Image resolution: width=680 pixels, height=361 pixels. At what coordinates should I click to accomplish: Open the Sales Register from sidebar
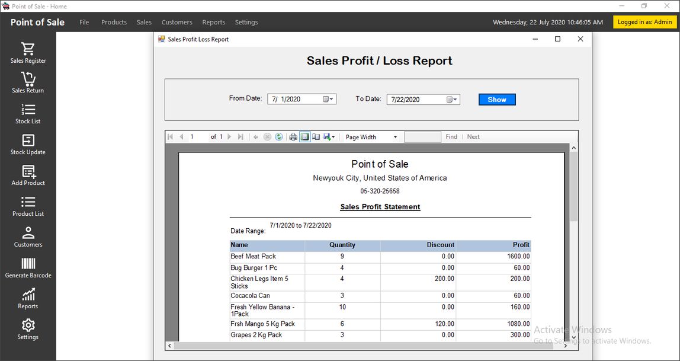(x=28, y=52)
